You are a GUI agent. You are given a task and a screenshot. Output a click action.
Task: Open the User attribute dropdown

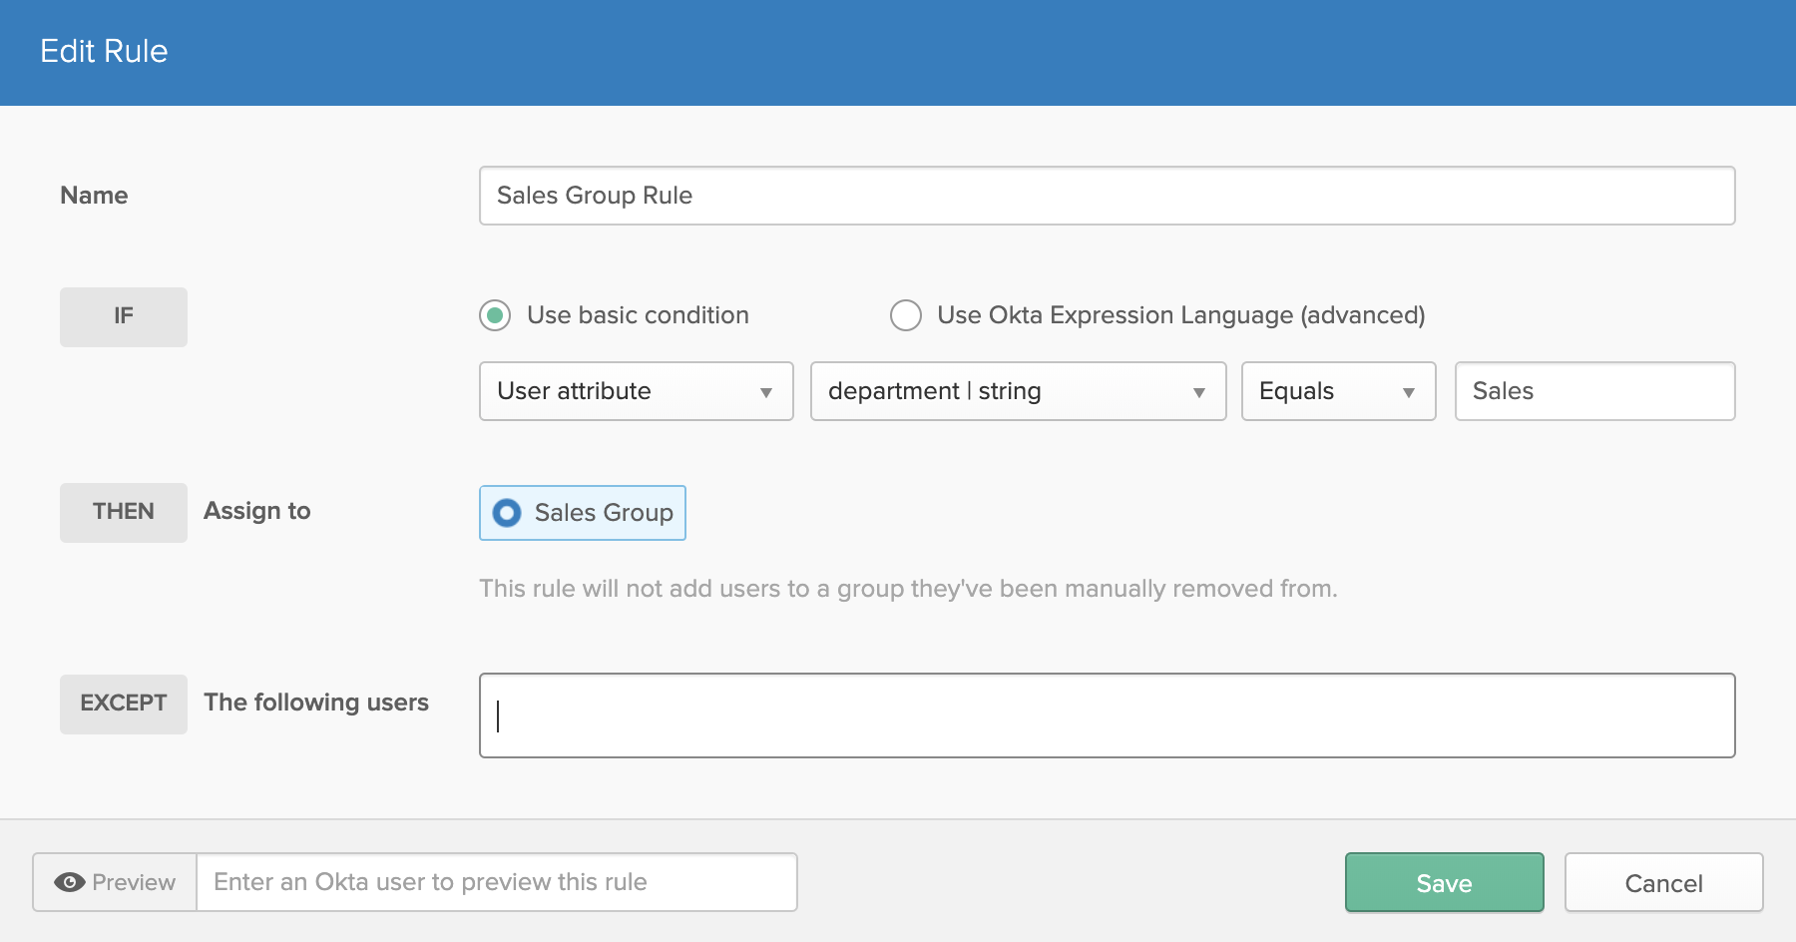pos(636,391)
